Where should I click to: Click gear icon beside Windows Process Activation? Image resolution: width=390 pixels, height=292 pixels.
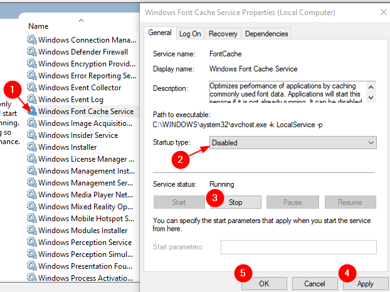click(32, 278)
